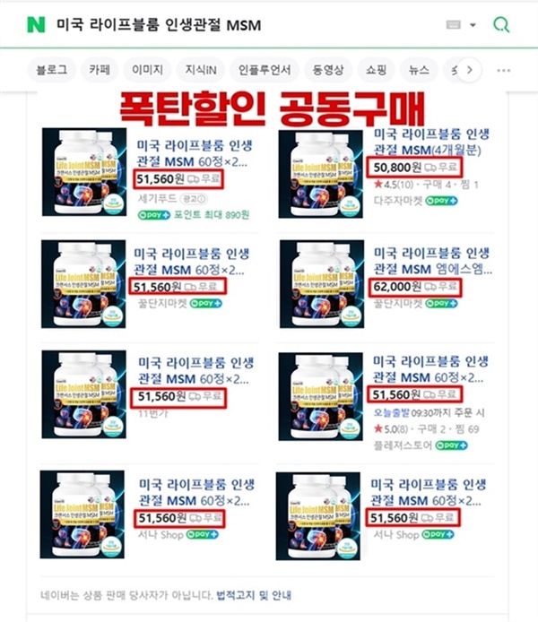Switch to the 블로그 tab
The height and width of the screenshot is (622, 538).
(x=52, y=70)
